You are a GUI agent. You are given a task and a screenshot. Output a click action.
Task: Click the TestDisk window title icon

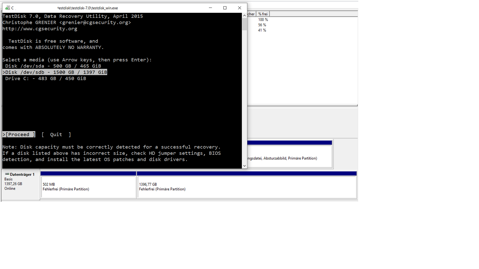pos(7,8)
